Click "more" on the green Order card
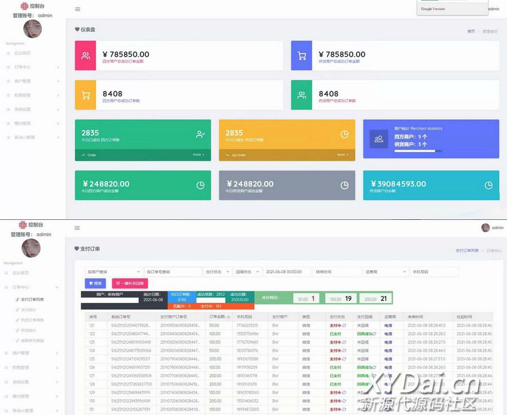Screen dimensions: 507x415 click(x=198, y=155)
